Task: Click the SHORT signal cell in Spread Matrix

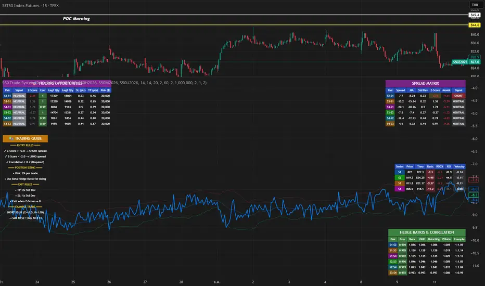Action: click(458, 96)
